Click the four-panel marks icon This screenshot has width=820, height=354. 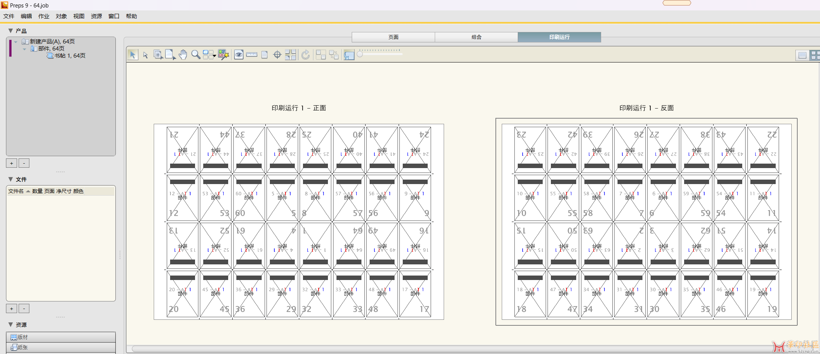290,55
